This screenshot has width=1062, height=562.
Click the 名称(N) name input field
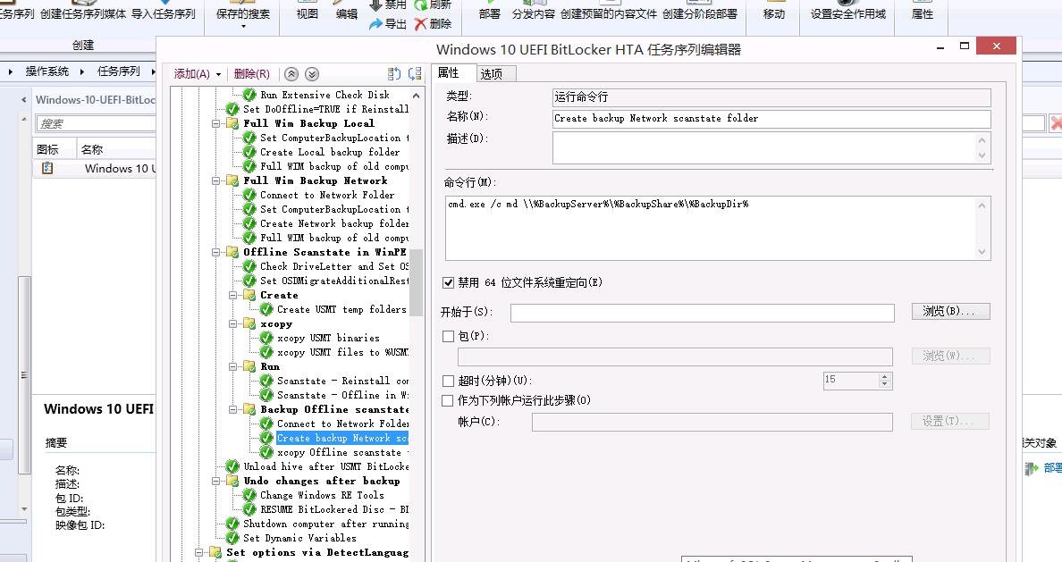pos(771,119)
